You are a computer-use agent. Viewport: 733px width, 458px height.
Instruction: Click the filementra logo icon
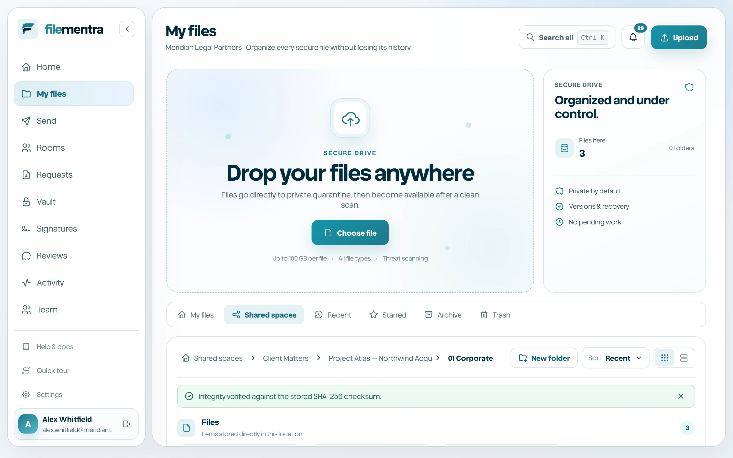coord(27,29)
